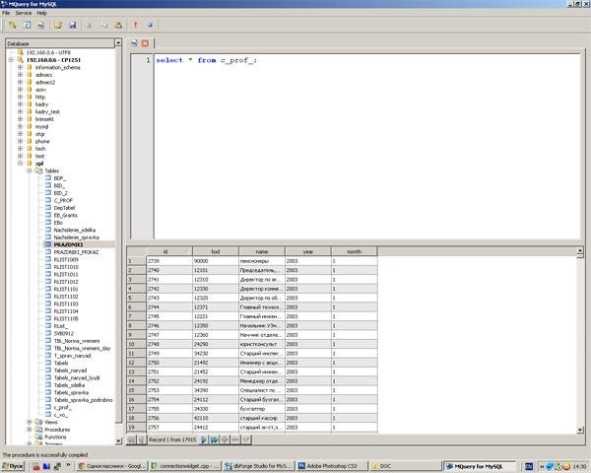
Task: Jump to last record double-arrow button
Action: [214, 439]
